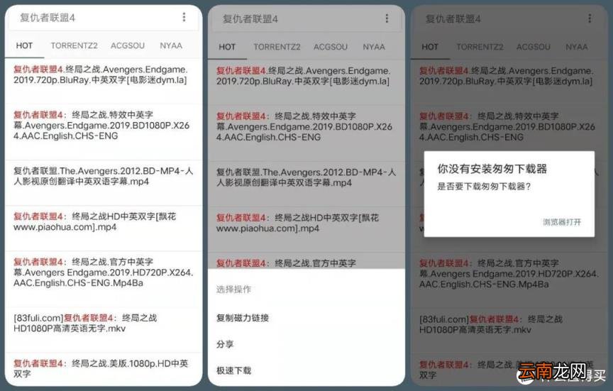Image resolution: width=613 pixels, height=391 pixels.
Task: Open the [83fuli.com] HD1080P mkv result in left screen
Action: coord(104,329)
